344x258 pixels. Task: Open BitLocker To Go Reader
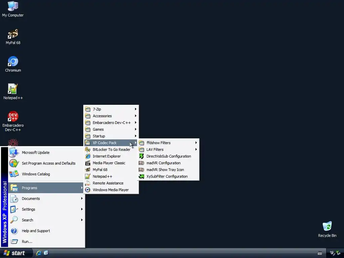[111, 149]
